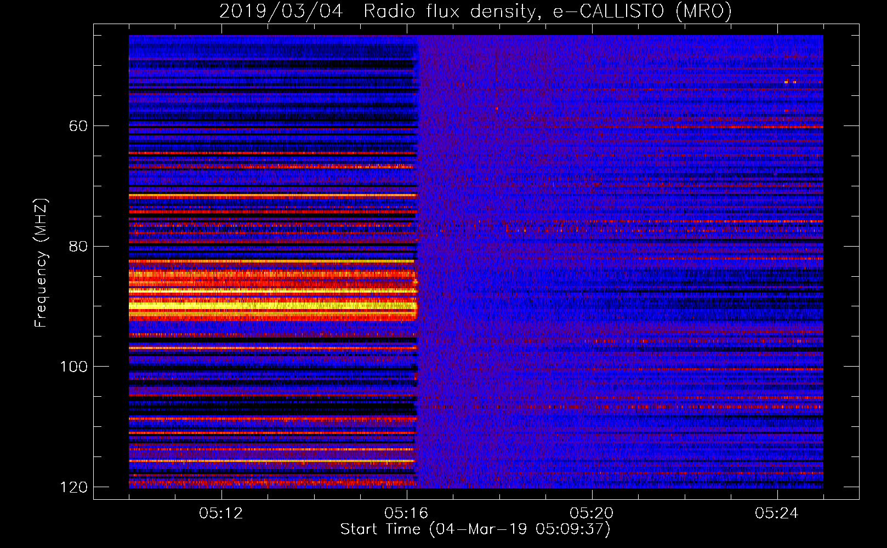Viewport: 887px width, 548px height.
Task: Click the bright yellow band near 90 MHz
Action: [273, 306]
